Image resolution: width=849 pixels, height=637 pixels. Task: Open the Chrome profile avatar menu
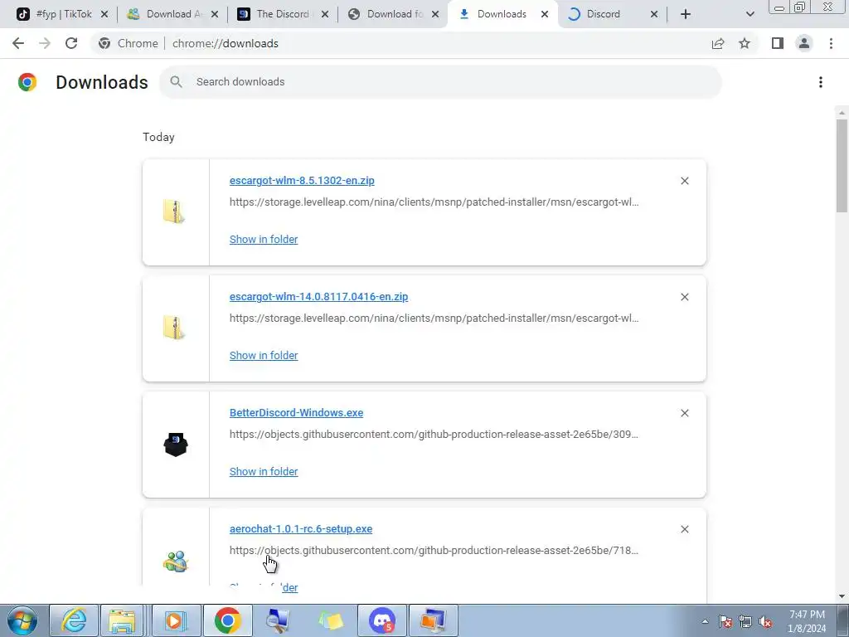click(804, 43)
